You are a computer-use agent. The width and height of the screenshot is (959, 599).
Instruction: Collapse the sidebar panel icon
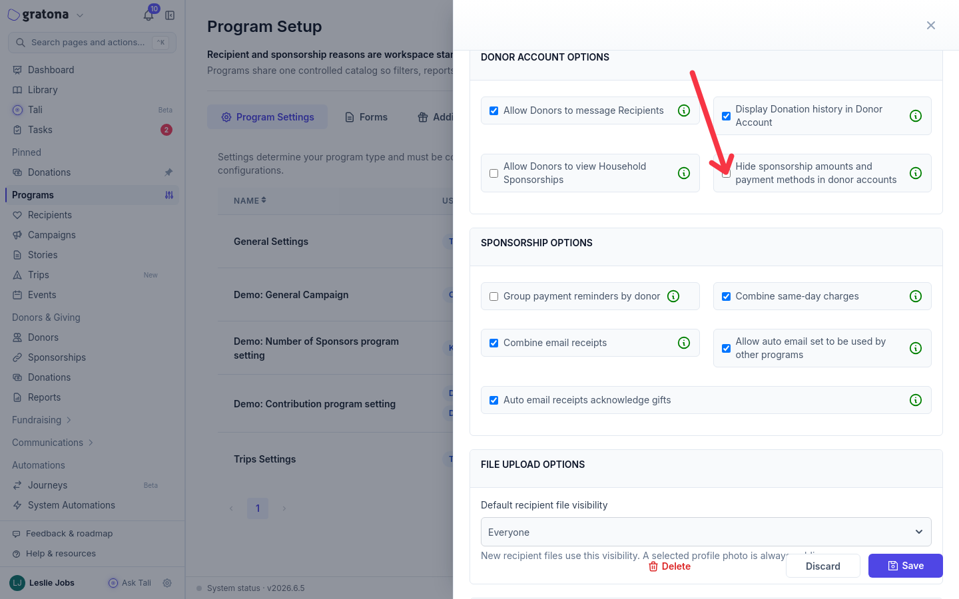pos(170,15)
